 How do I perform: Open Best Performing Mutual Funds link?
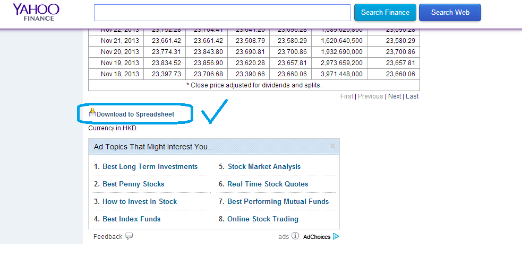click(x=278, y=202)
